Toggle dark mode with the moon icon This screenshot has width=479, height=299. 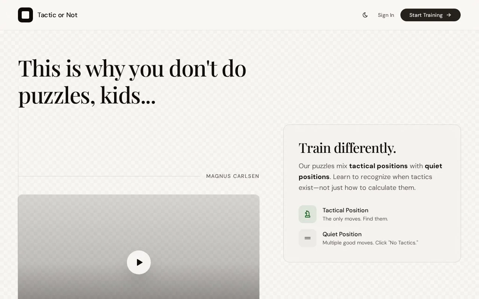(365, 15)
